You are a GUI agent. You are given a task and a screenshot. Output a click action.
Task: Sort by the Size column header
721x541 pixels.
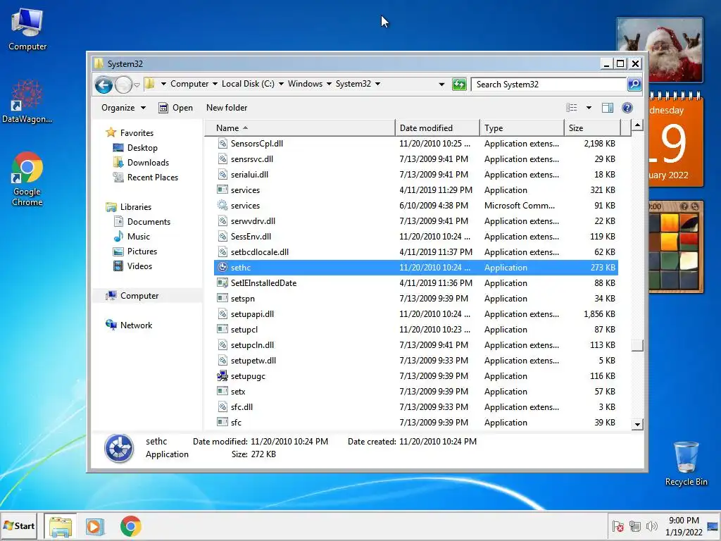click(592, 128)
